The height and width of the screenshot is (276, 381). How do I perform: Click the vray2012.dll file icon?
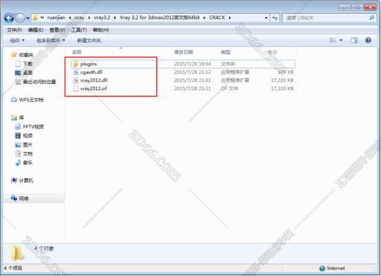(76, 81)
